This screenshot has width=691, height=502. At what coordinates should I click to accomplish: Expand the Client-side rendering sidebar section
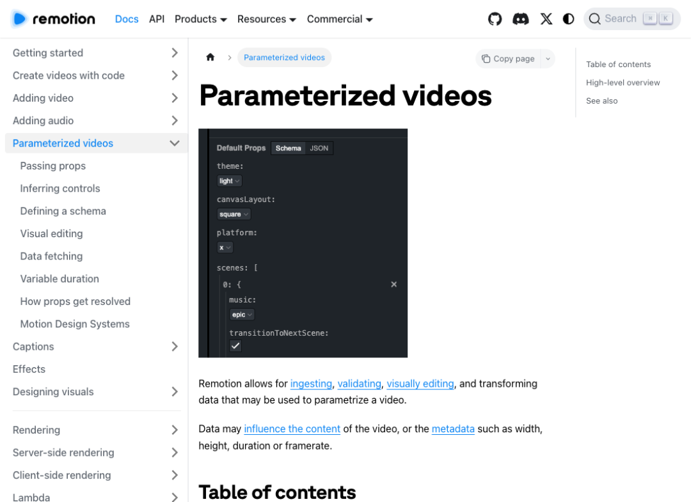(175, 475)
